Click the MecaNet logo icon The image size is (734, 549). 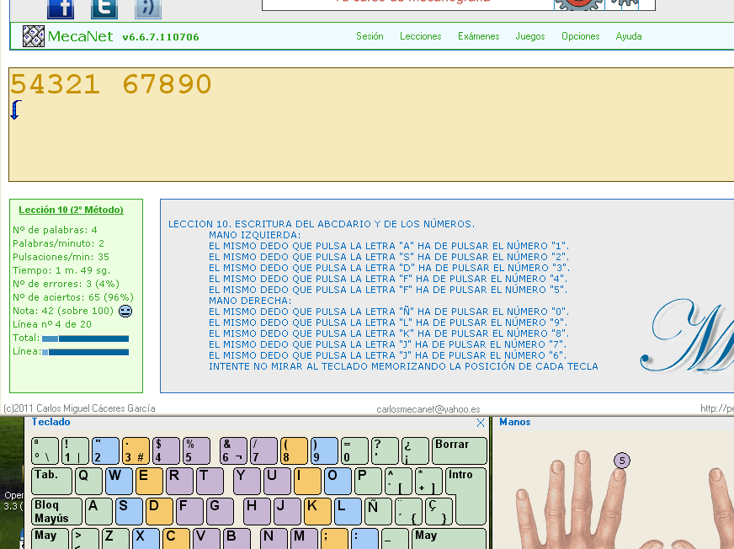click(x=33, y=36)
